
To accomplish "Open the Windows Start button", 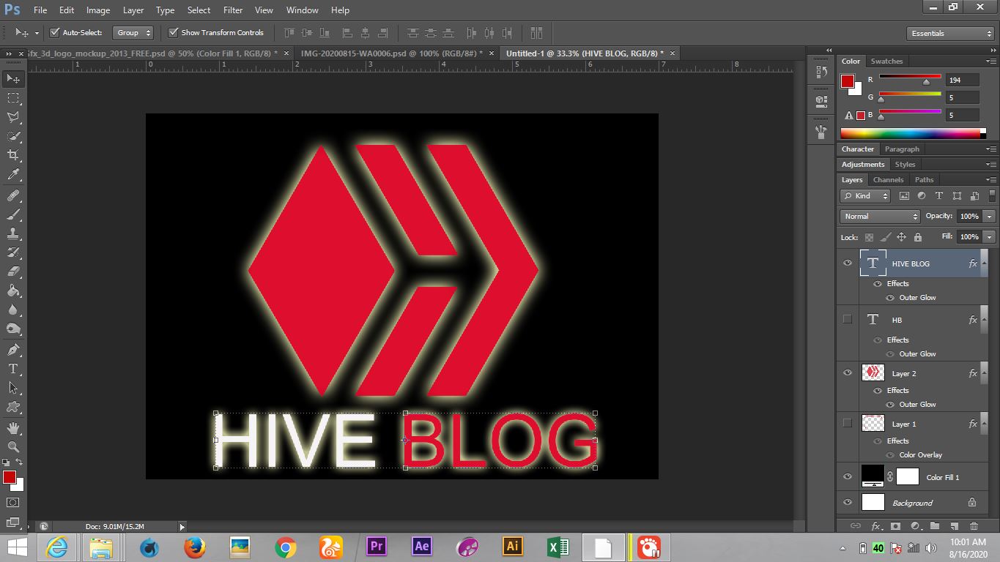I will pyautogui.click(x=16, y=547).
